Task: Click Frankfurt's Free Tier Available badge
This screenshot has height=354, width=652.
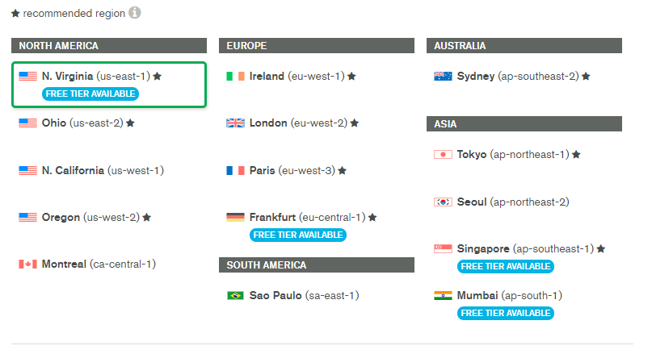Action: click(x=298, y=235)
